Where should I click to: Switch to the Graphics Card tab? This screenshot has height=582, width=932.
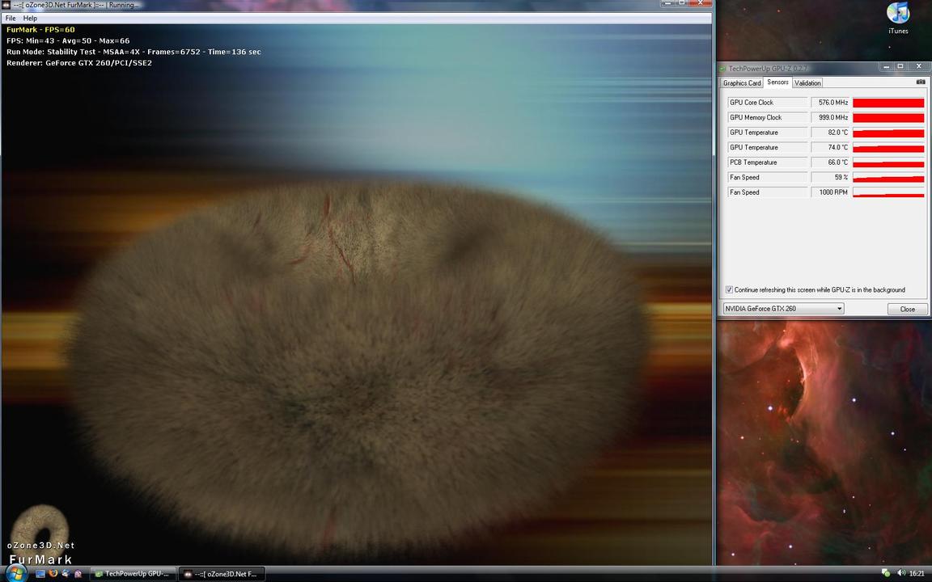pyautogui.click(x=742, y=83)
